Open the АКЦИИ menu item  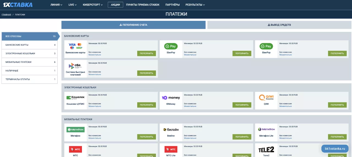116,5
